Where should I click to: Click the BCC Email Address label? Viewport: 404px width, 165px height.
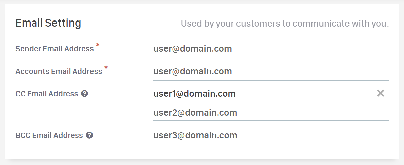point(49,135)
